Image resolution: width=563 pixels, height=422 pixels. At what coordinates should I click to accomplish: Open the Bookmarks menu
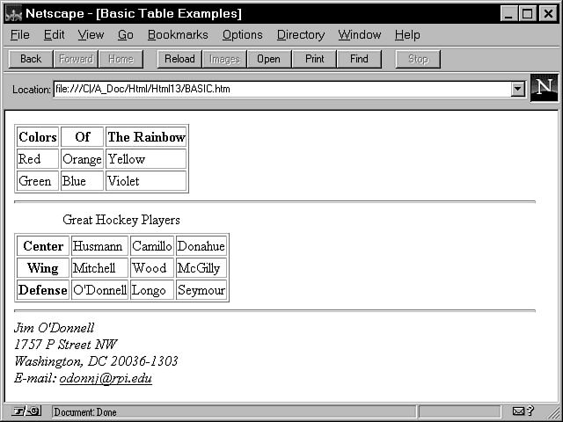coord(178,35)
